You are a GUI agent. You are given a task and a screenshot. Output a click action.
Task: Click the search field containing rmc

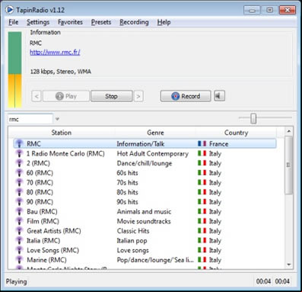point(30,119)
